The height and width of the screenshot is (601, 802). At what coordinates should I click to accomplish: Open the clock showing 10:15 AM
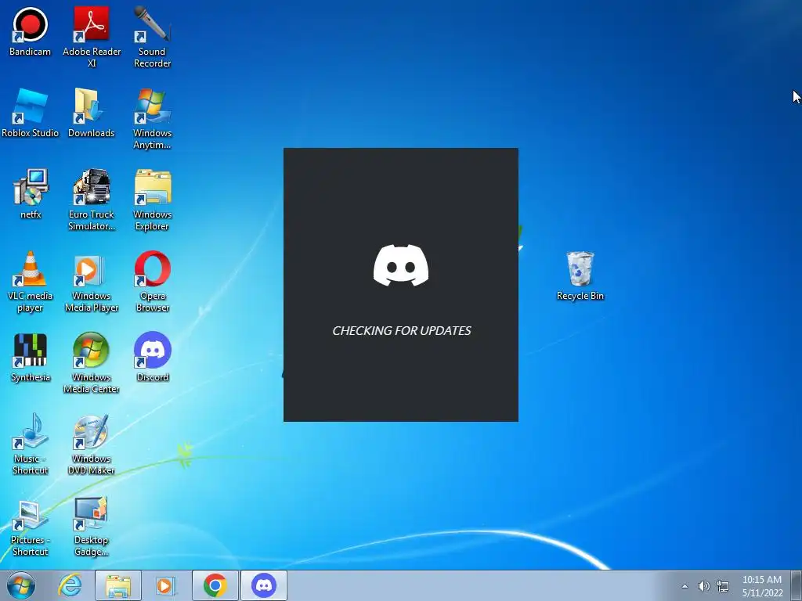762,585
